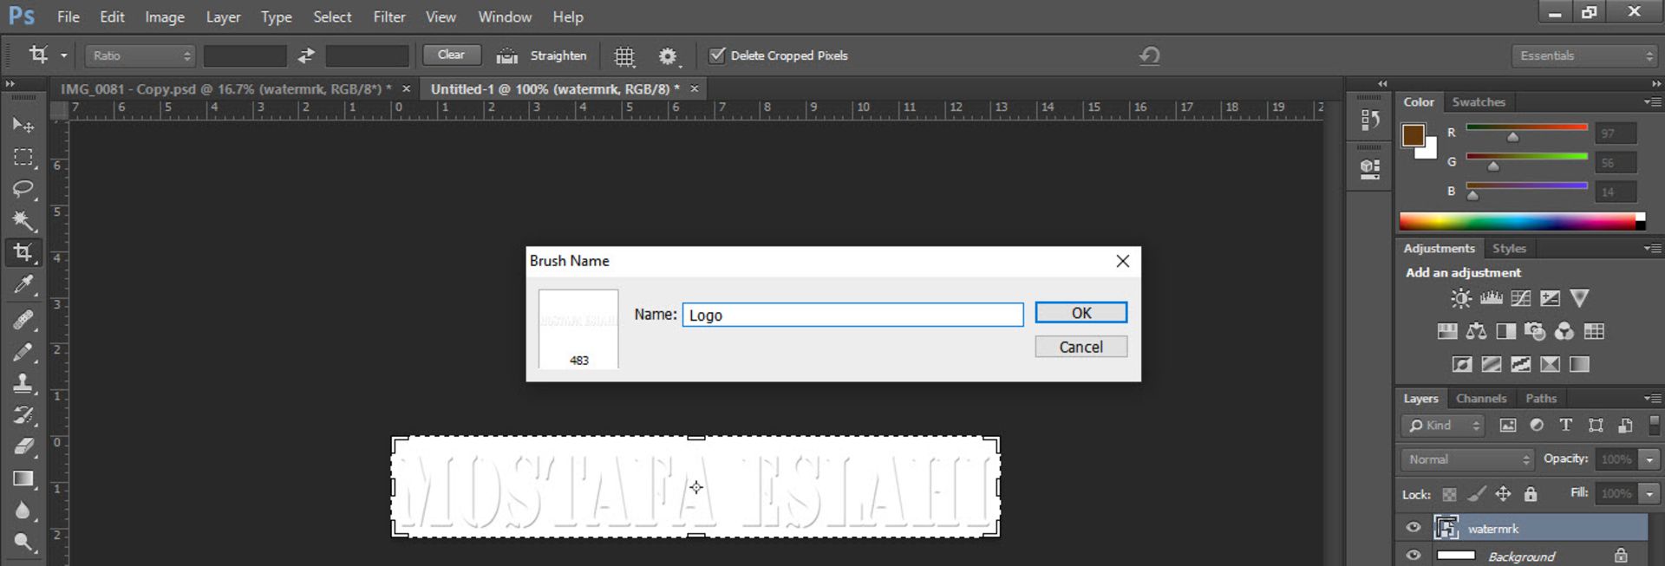Hide the watermrk layer
The height and width of the screenshot is (566, 1665).
click(x=1414, y=527)
